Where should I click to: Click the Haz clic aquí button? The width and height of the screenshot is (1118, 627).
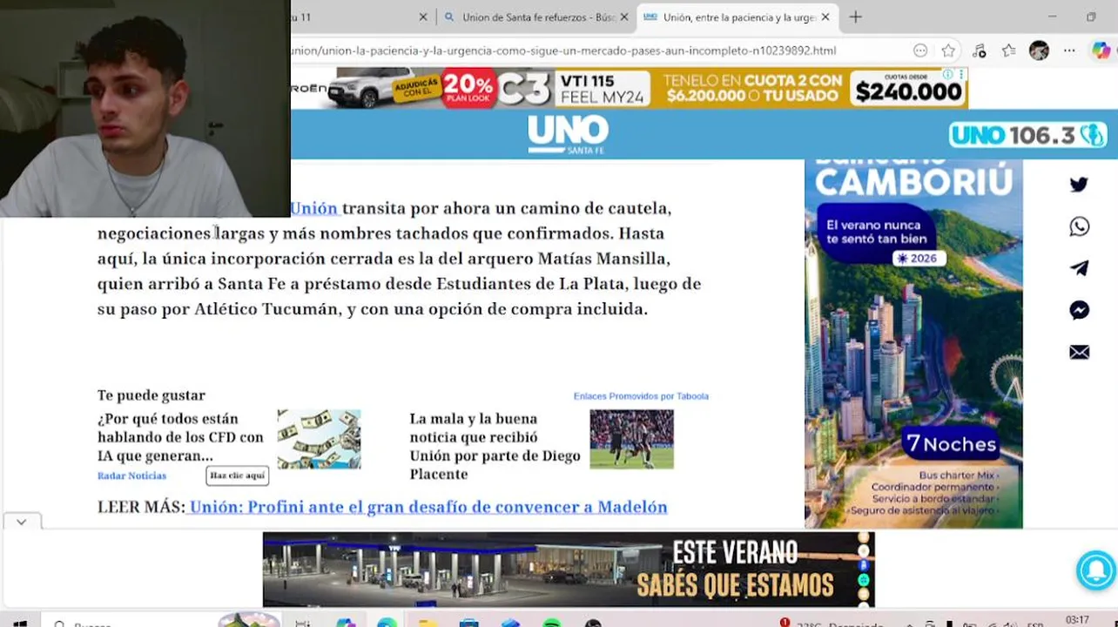pyautogui.click(x=237, y=475)
